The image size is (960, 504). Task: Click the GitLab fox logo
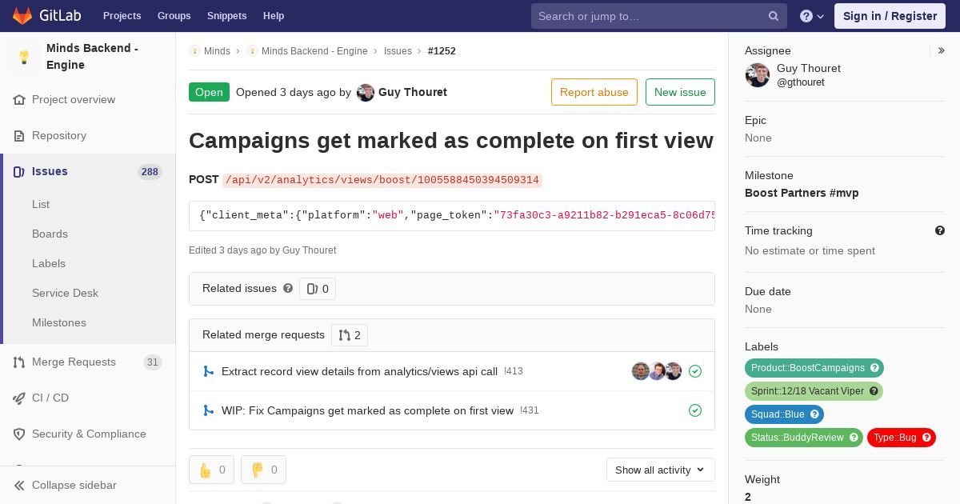(x=22, y=15)
